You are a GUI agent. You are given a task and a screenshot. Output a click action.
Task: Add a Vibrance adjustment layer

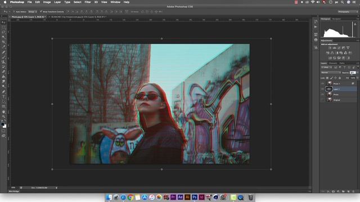[348, 48]
